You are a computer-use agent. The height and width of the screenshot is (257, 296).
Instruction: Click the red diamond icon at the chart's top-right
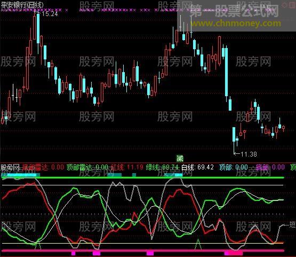(284, 5)
